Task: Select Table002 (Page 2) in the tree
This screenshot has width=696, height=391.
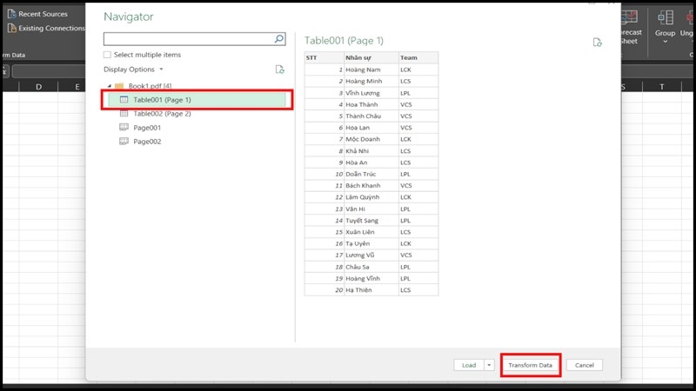Action: (x=162, y=114)
